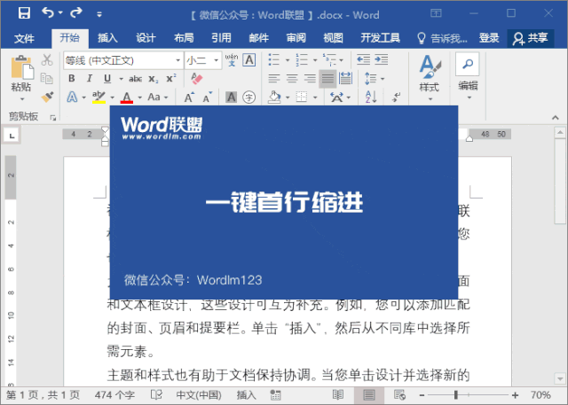Click the 70% zoom level

point(540,395)
